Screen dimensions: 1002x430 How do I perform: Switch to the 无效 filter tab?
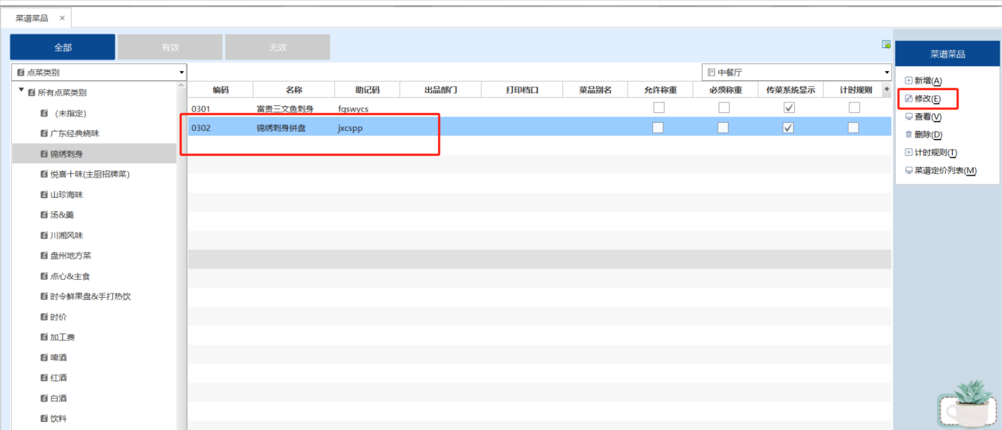(278, 47)
